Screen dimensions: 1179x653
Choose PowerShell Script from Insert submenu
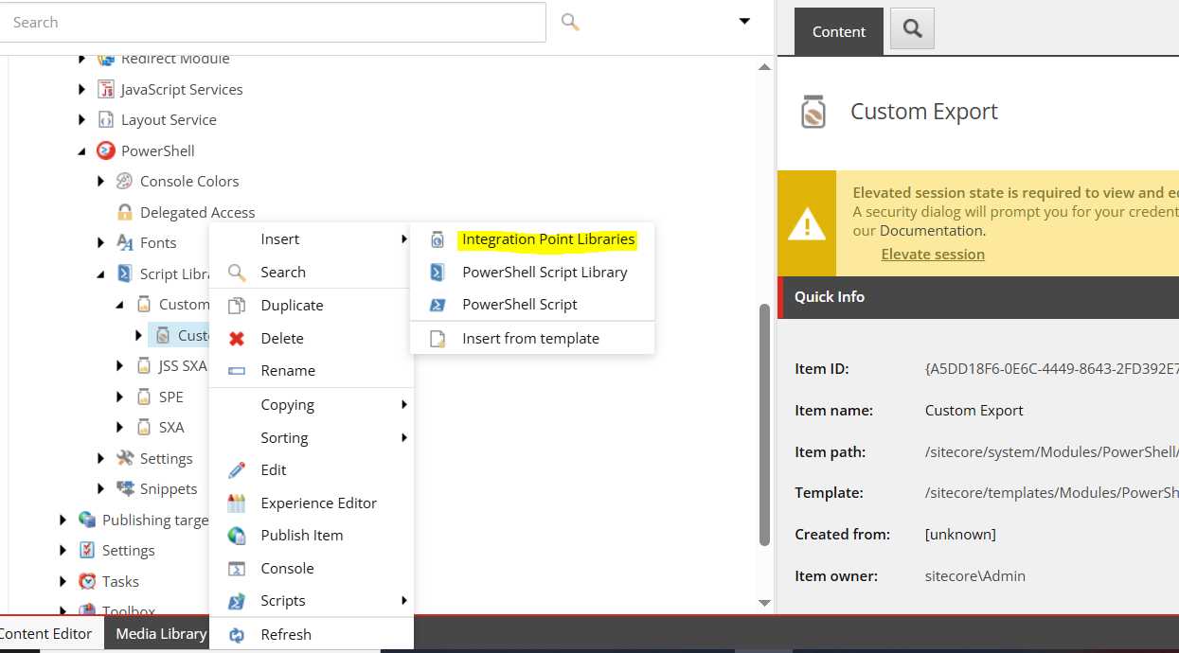click(x=531, y=305)
